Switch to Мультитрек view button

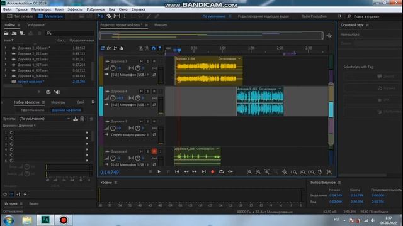coord(50,16)
